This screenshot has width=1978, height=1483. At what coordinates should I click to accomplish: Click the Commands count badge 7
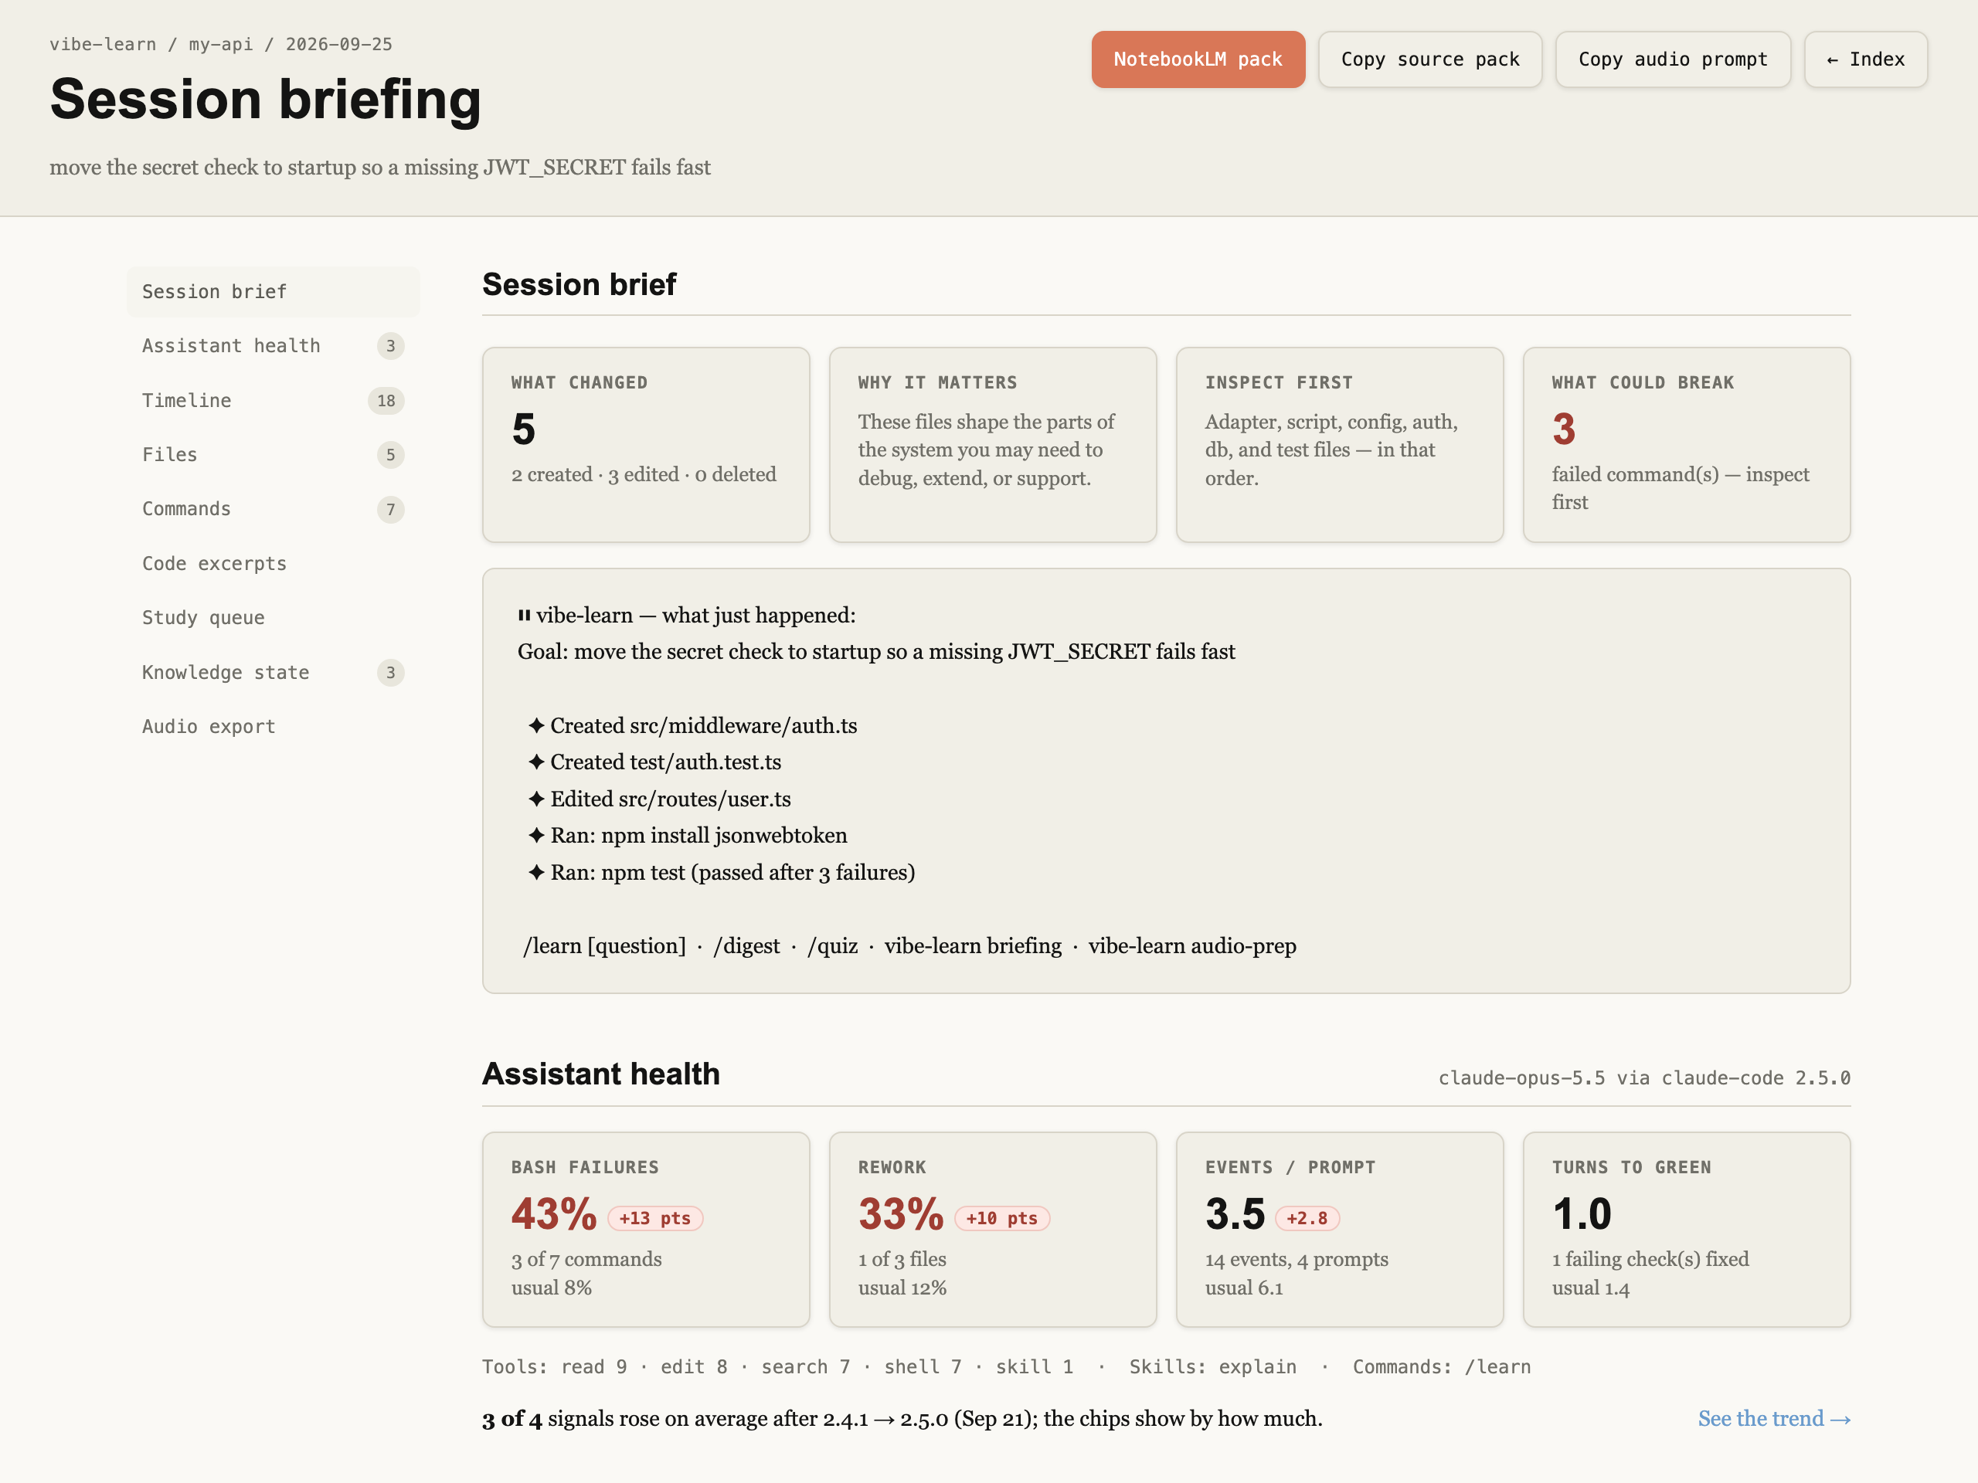[x=390, y=510]
